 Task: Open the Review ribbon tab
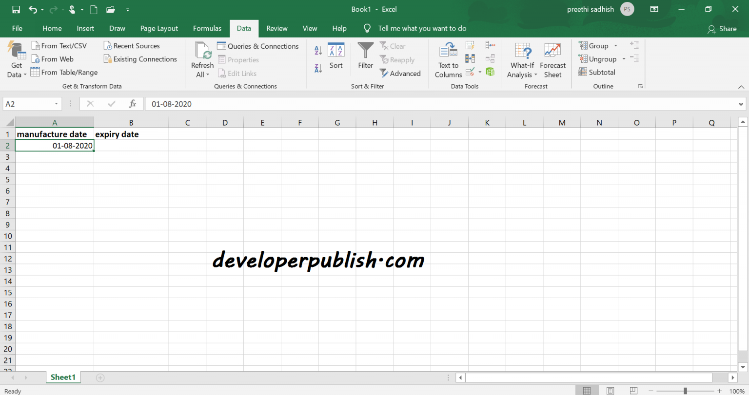tap(276, 28)
